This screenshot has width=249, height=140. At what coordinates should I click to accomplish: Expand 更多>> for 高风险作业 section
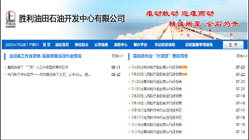point(242,56)
